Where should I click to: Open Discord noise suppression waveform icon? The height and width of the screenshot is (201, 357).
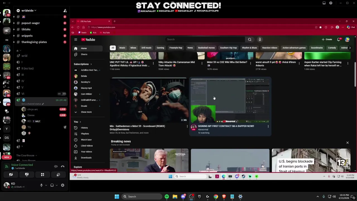56,166
